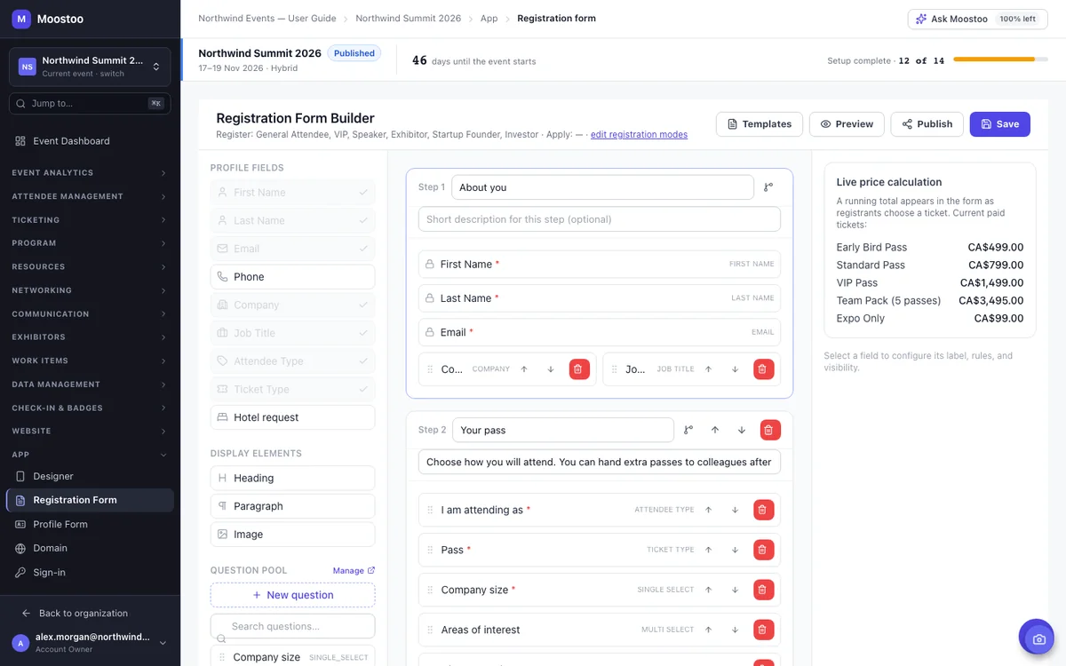Open branching logic for Step 2
This screenshot has height=666, width=1066.
click(688, 430)
